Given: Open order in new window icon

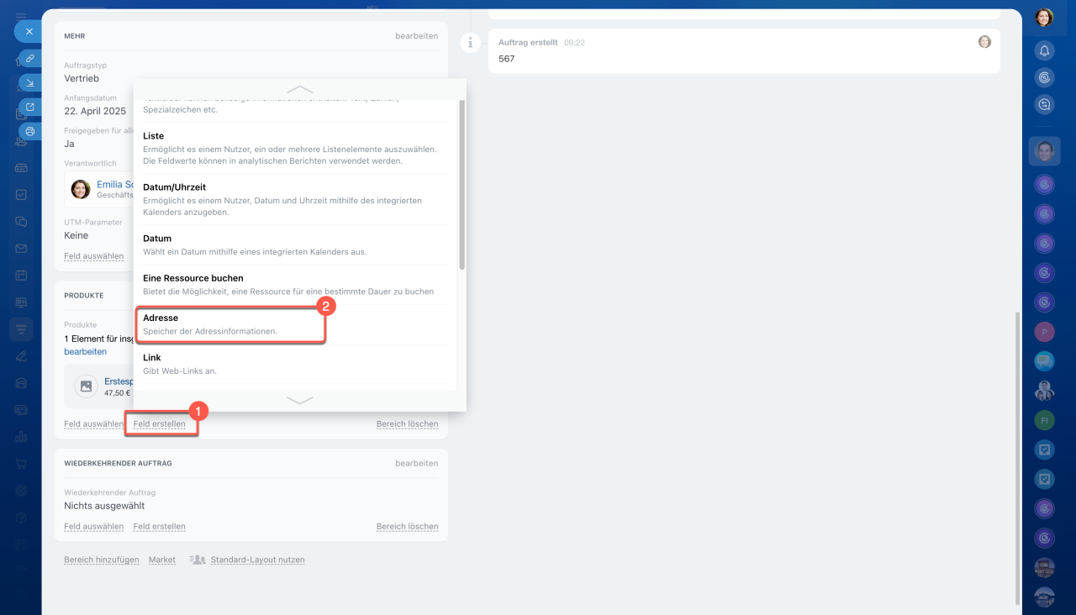Looking at the screenshot, I should (30, 107).
